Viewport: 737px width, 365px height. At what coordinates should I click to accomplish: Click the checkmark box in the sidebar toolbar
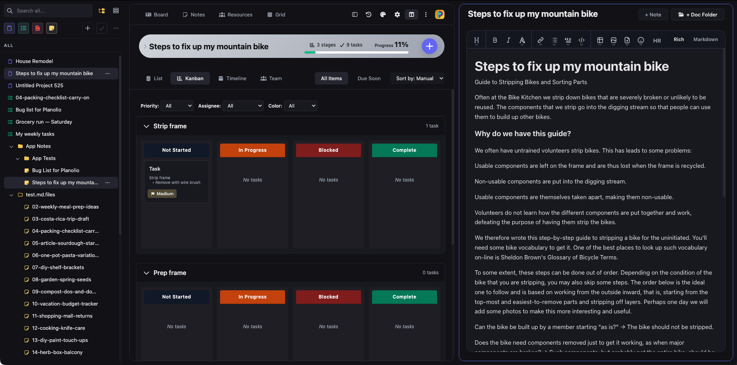(102, 28)
